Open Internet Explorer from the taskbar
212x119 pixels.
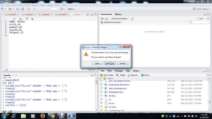[14, 116]
